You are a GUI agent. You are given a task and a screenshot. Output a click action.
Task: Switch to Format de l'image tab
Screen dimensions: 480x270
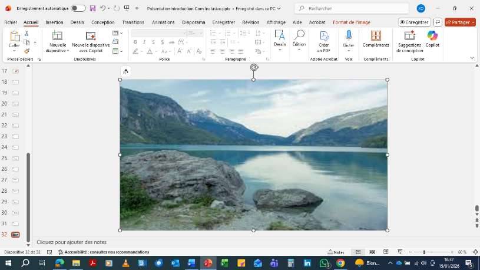tap(351, 22)
